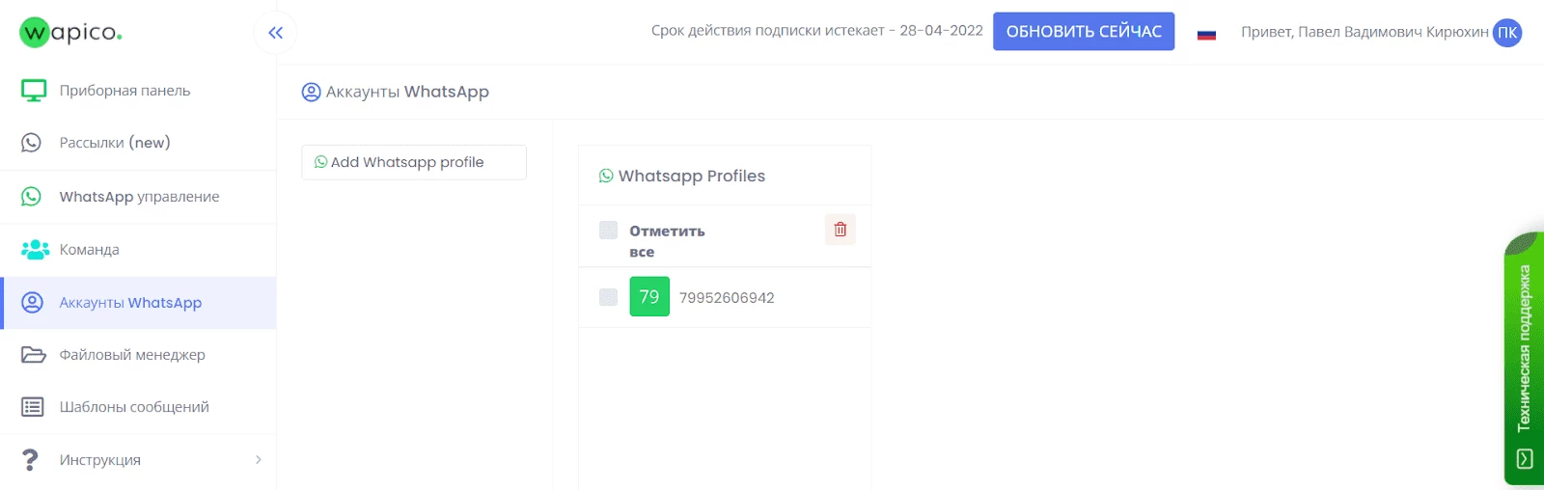Click Add Whatsapp profile button

pyautogui.click(x=414, y=162)
